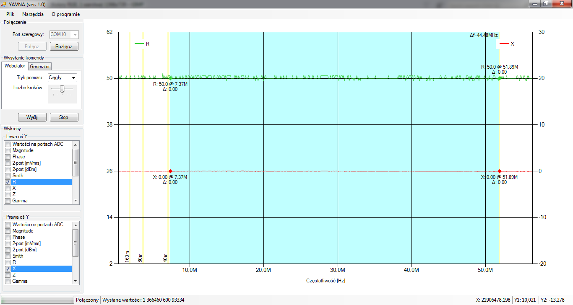Enable Phase checkbox in Lewa oś Y

point(8,157)
